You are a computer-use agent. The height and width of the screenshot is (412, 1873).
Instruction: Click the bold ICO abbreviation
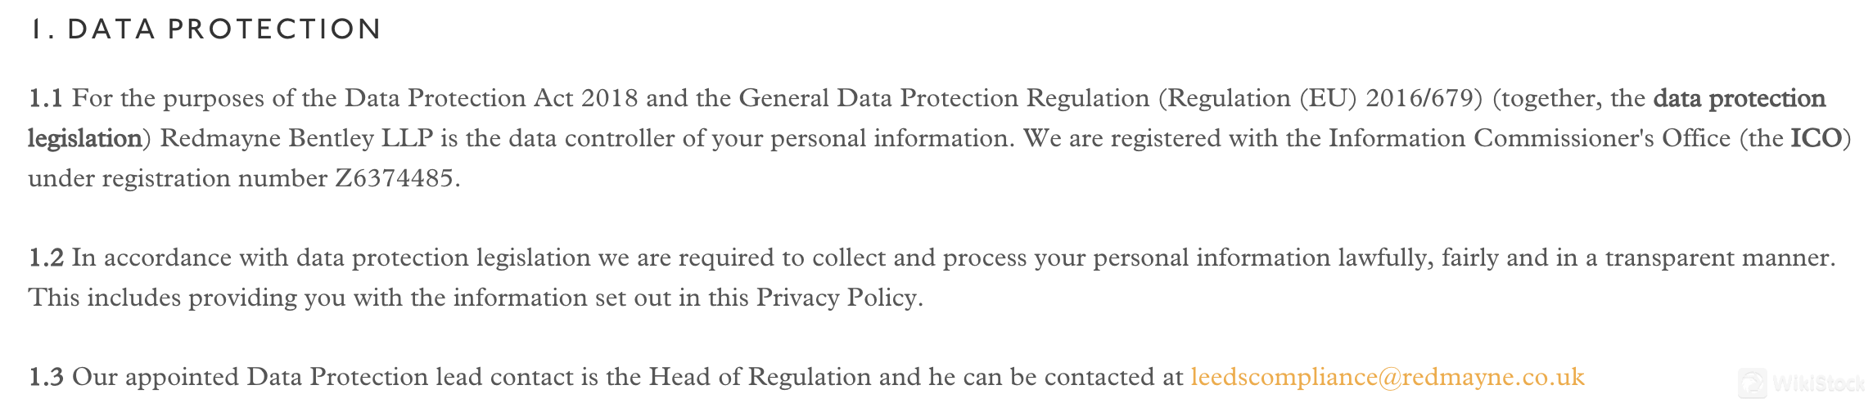click(x=1816, y=138)
